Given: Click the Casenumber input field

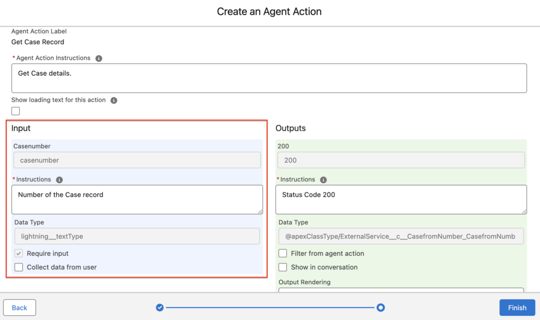Looking at the screenshot, I should 137,160.
